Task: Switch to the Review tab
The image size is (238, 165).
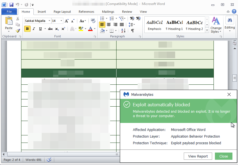Action: pos(127,12)
